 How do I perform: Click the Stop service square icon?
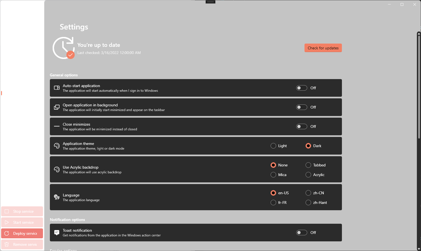click(7, 211)
